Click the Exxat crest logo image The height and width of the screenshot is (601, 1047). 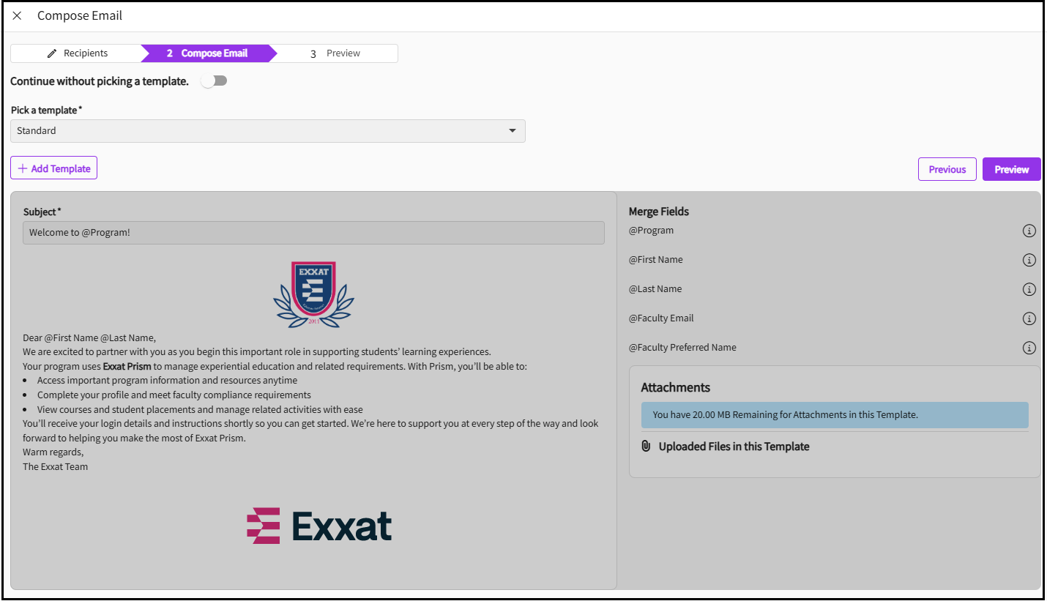click(x=313, y=294)
